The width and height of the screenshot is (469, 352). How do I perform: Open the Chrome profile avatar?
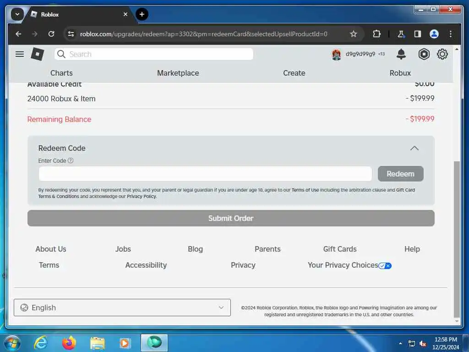(x=434, y=34)
